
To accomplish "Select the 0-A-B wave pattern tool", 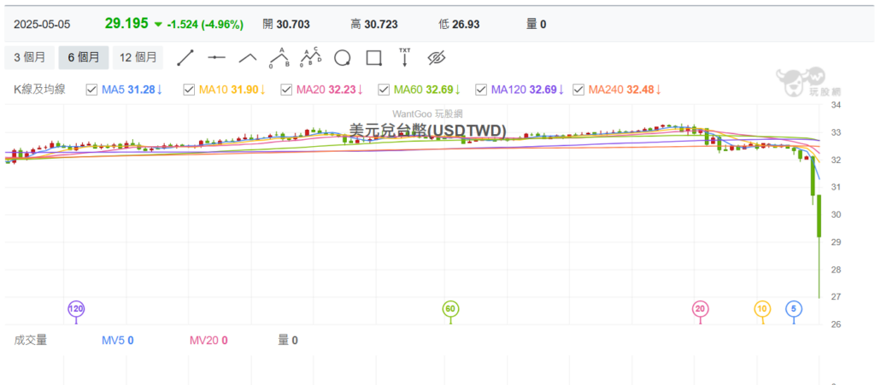I will (x=279, y=58).
